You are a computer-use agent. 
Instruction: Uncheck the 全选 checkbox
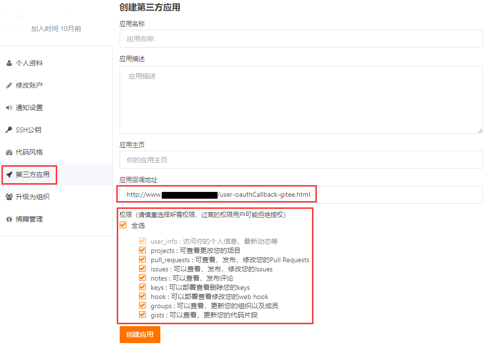(123, 225)
